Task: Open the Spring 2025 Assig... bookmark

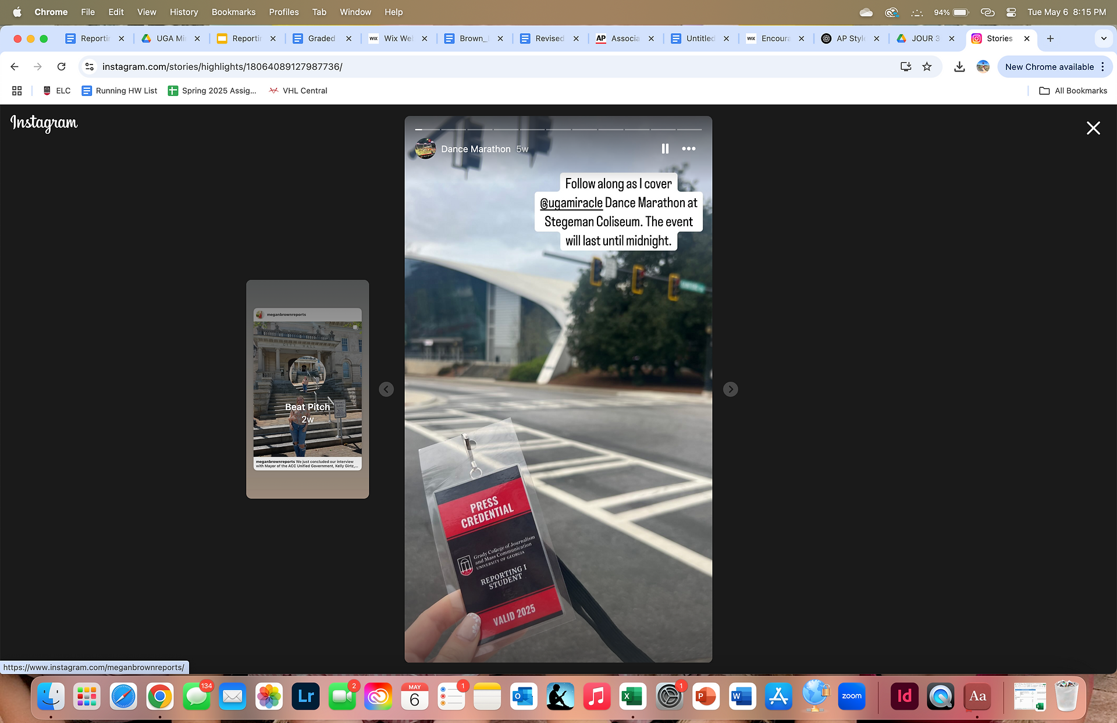Action: pyautogui.click(x=212, y=91)
